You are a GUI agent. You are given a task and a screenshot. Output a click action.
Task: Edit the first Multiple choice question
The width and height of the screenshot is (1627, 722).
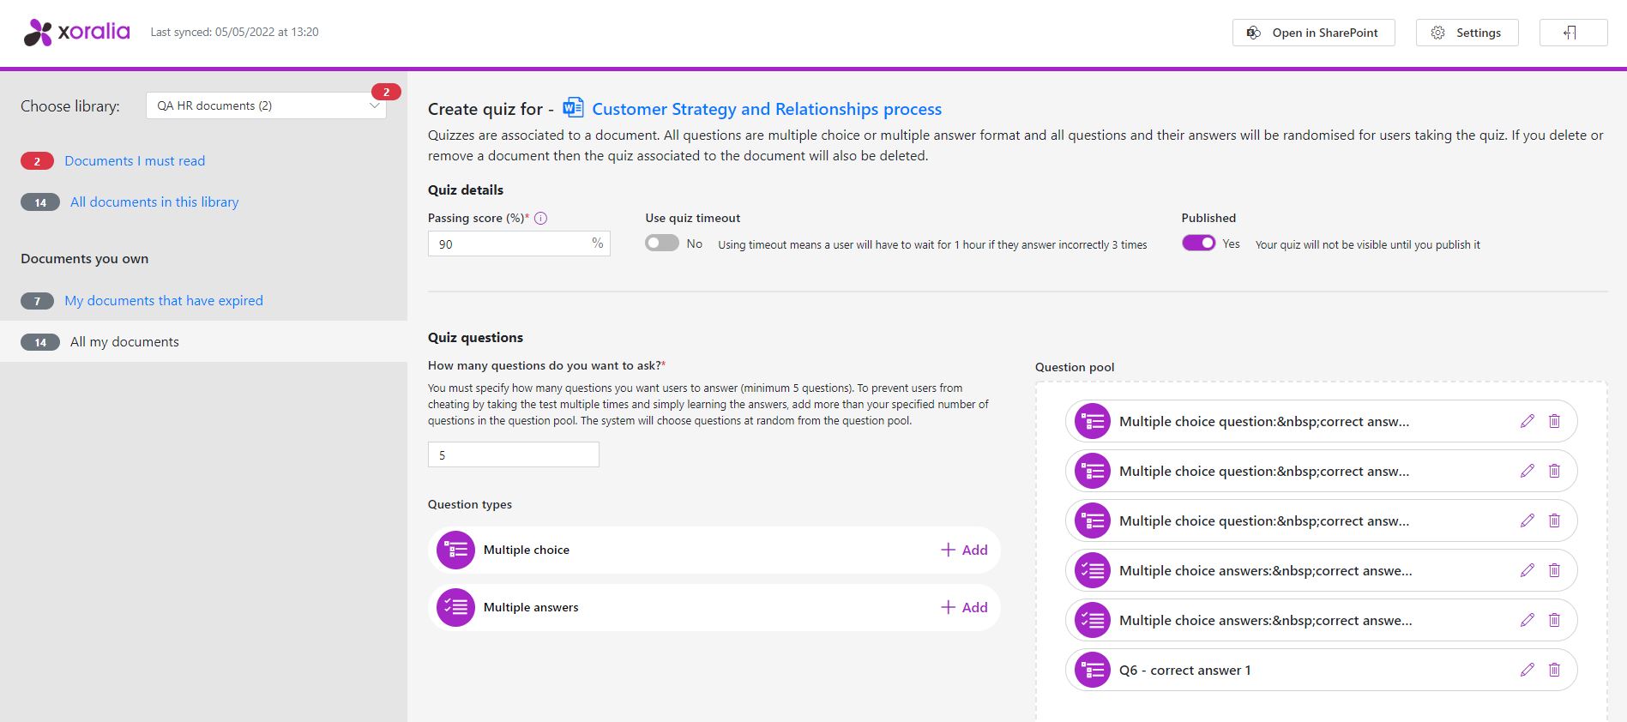click(x=1528, y=421)
